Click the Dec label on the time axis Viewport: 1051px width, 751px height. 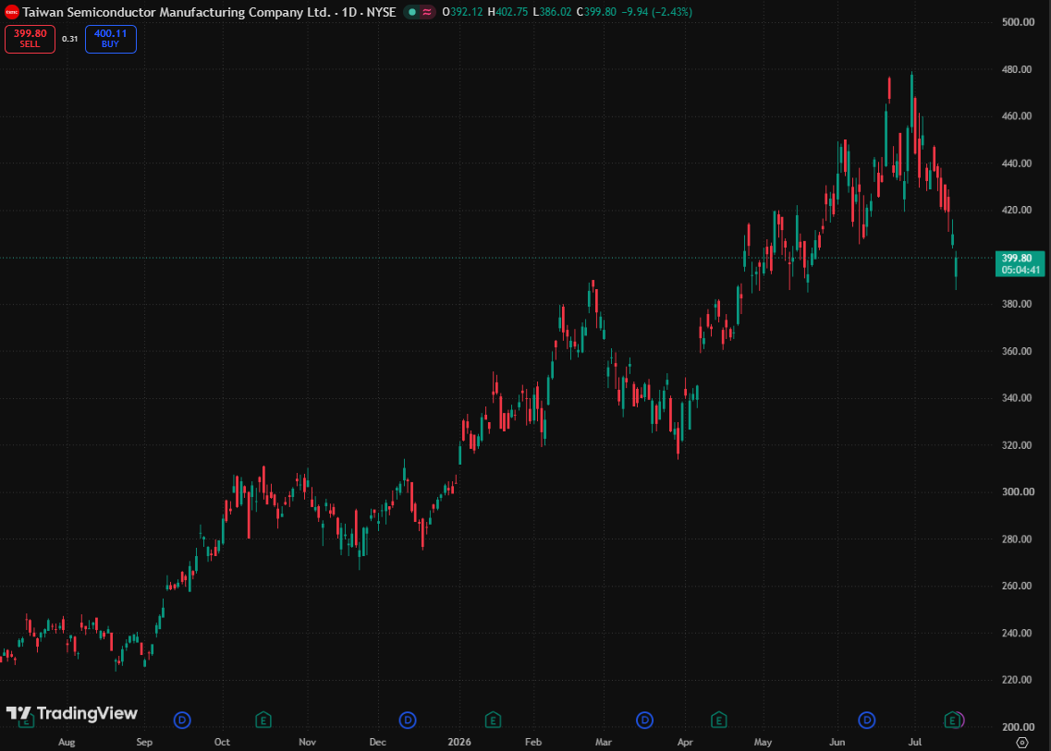pyautogui.click(x=377, y=743)
